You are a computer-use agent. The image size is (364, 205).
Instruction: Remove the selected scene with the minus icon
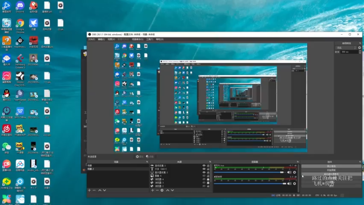[x=94, y=190]
